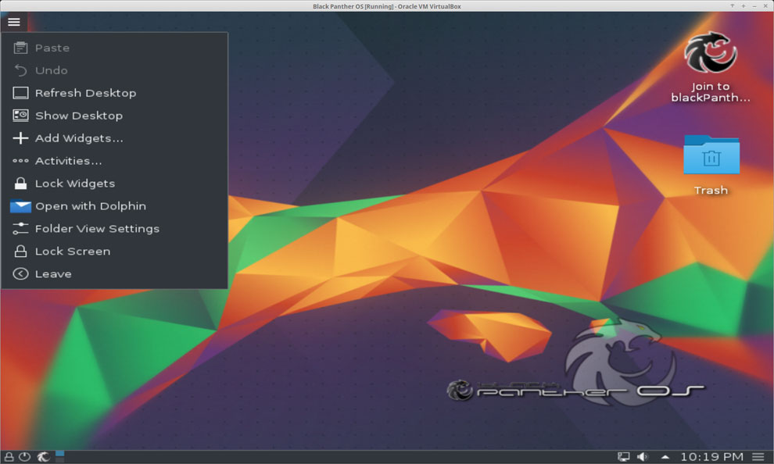Select Open with Dolphin
774x464 pixels.
[x=114, y=206]
